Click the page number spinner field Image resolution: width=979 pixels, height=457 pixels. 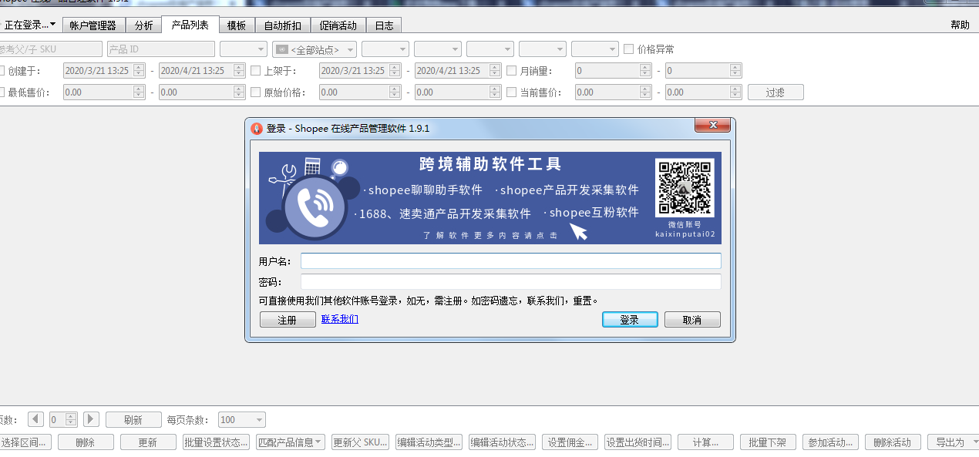(x=63, y=420)
